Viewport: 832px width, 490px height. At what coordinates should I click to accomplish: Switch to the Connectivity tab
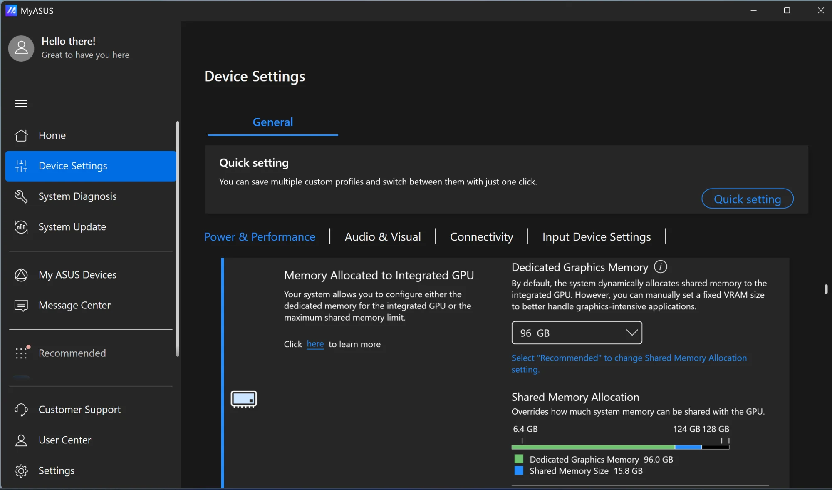pyautogui.click(x=481, y=236)
